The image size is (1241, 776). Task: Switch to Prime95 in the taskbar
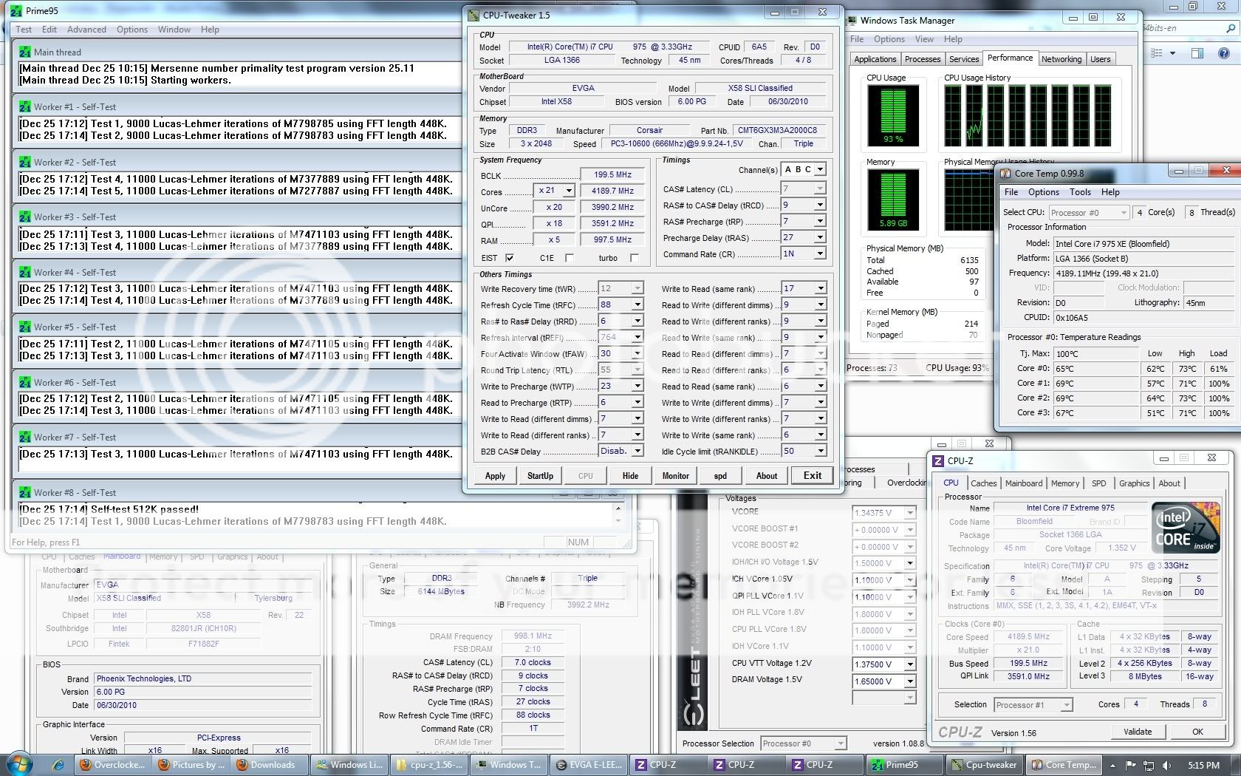pyautogui.click(x=901, y=765)
